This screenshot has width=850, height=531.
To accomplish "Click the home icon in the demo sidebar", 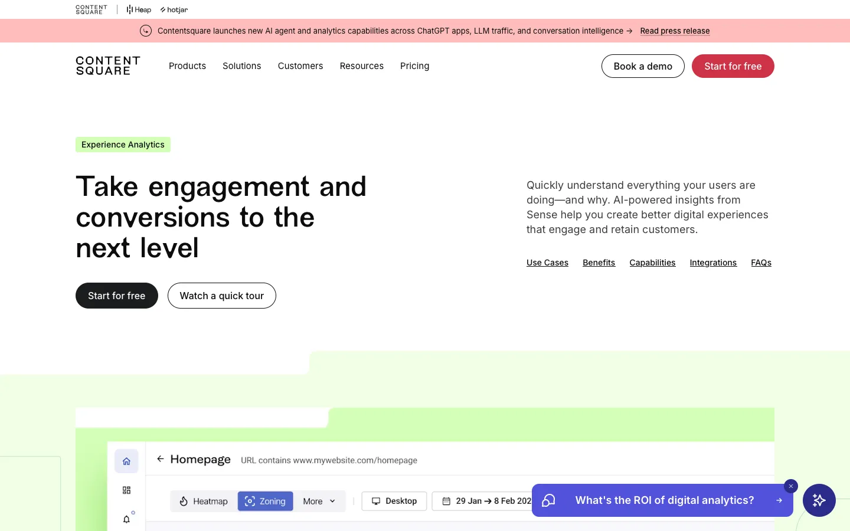I will [126, 461].
